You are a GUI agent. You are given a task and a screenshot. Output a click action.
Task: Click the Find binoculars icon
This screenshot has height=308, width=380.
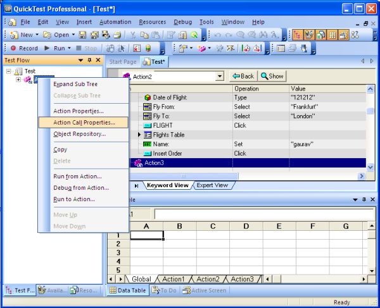coord(263,35)
